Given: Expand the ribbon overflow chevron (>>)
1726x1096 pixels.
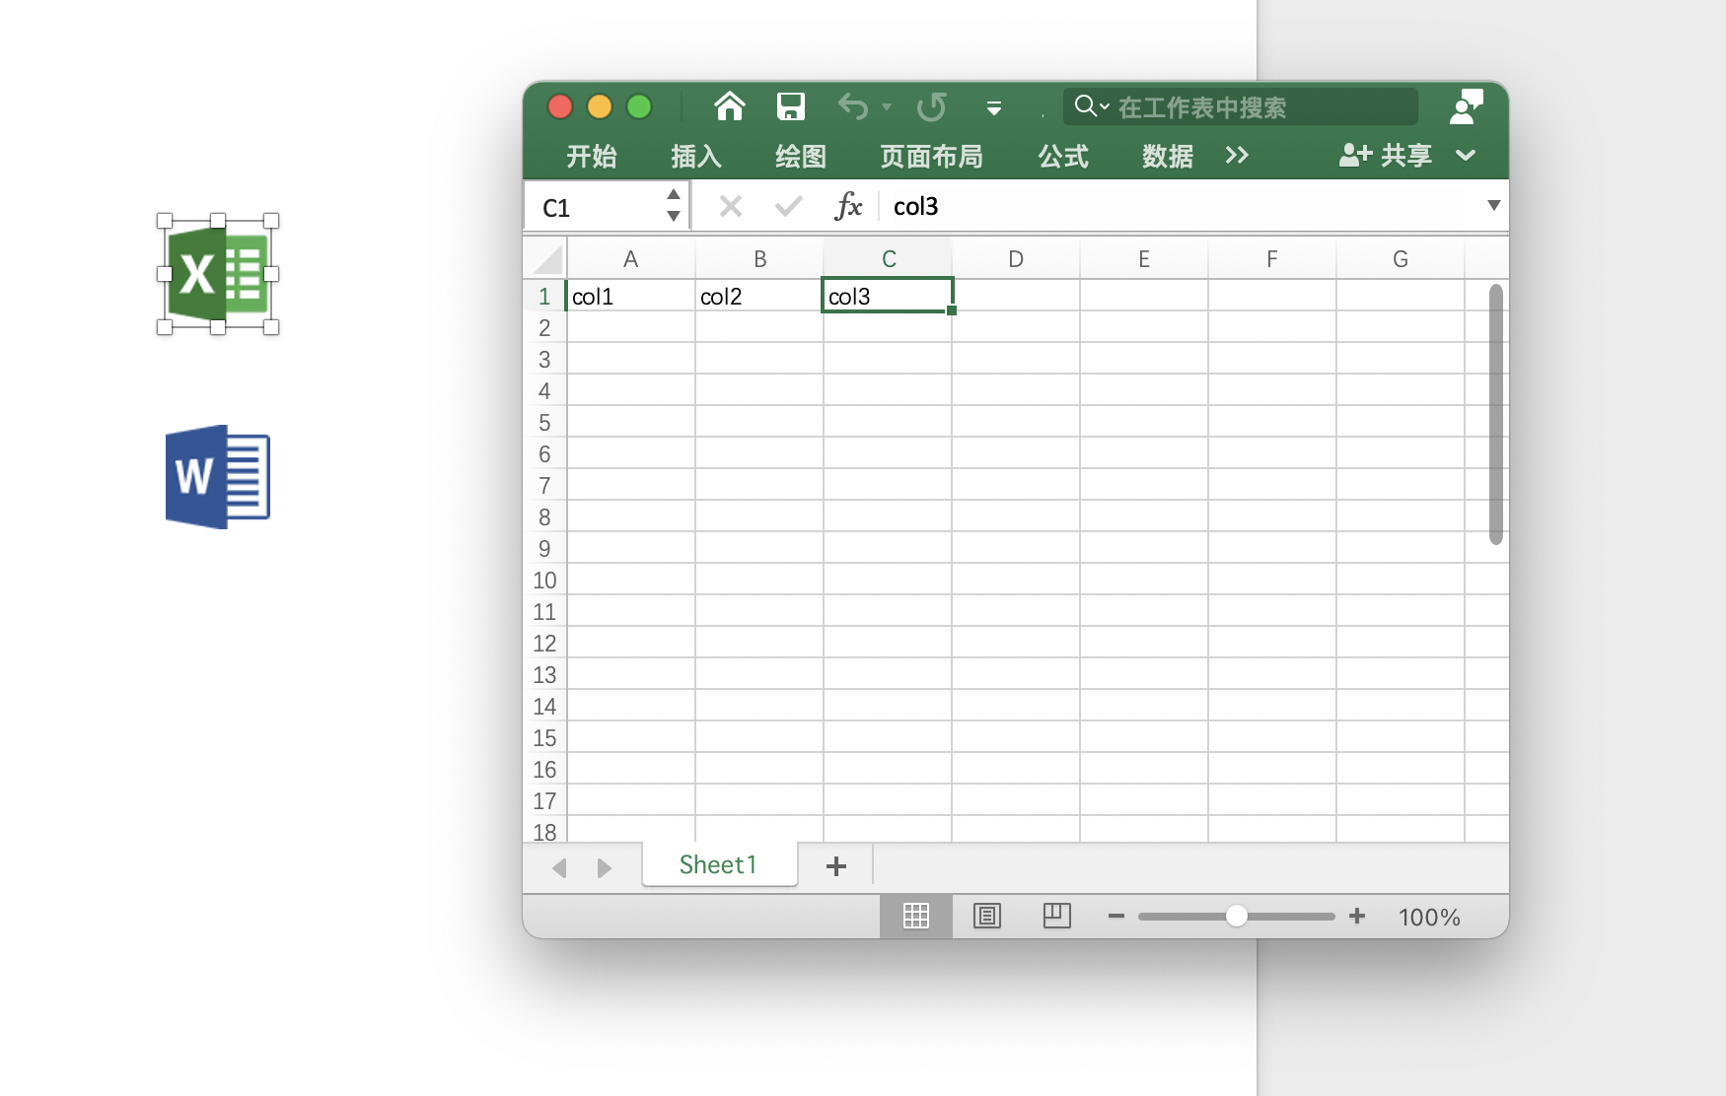Looking at the screenshot, I should [x=1238, y=156].
